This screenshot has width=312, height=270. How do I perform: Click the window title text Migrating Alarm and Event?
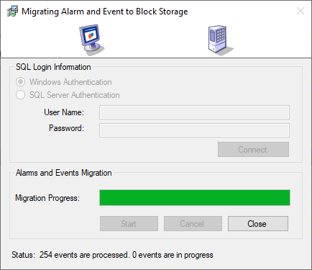point(105,12)
